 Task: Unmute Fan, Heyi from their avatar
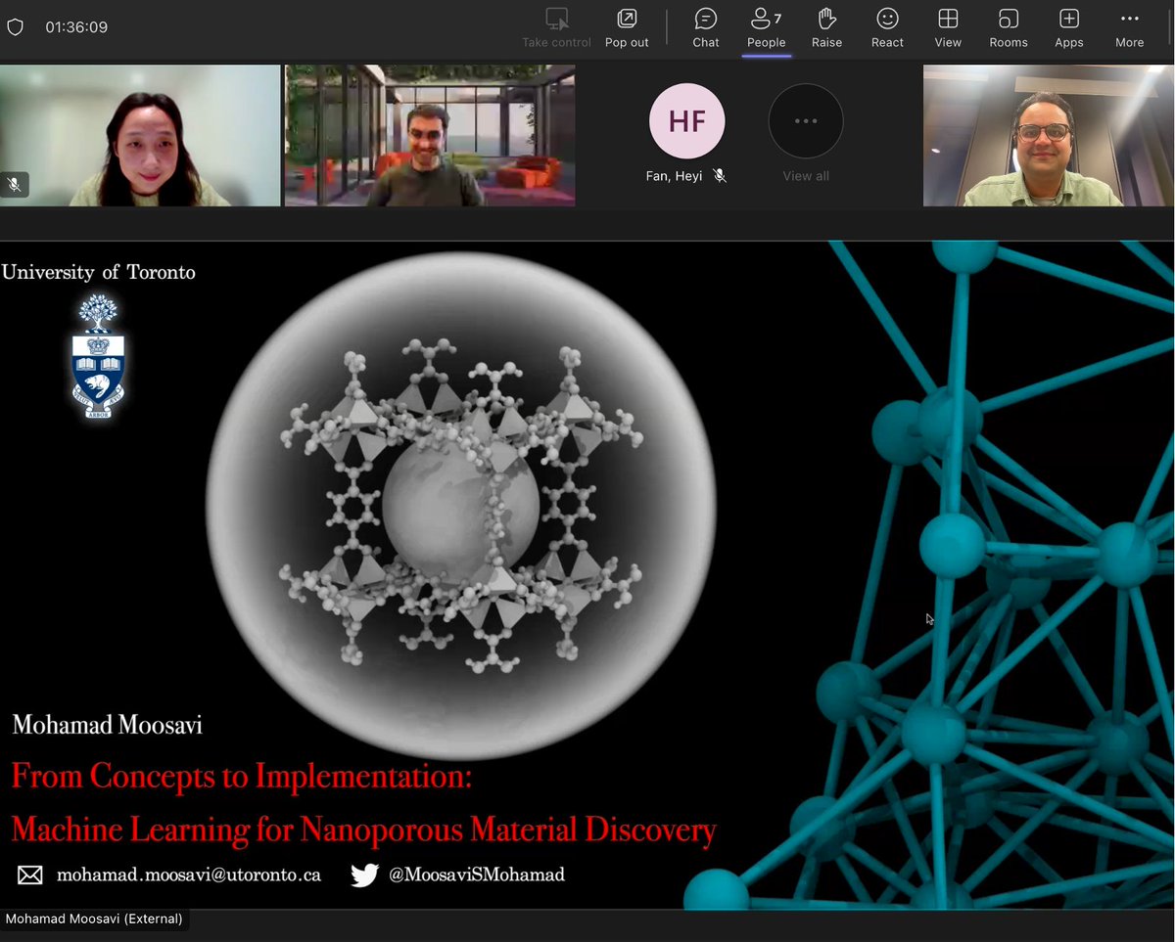721,177
